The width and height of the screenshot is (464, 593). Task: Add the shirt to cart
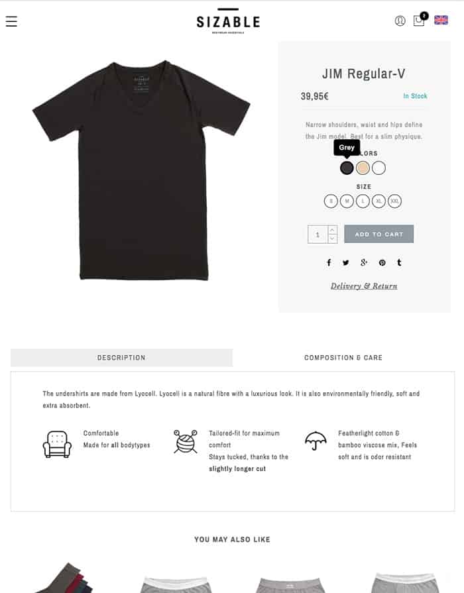[379, 234]
